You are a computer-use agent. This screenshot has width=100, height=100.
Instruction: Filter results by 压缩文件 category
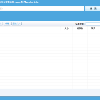pyautogui.click(x=16, y=24)
